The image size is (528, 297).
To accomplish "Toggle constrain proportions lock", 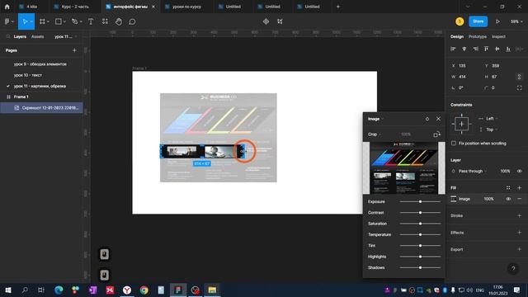I will pyautogui.click(x=519, y=77).
